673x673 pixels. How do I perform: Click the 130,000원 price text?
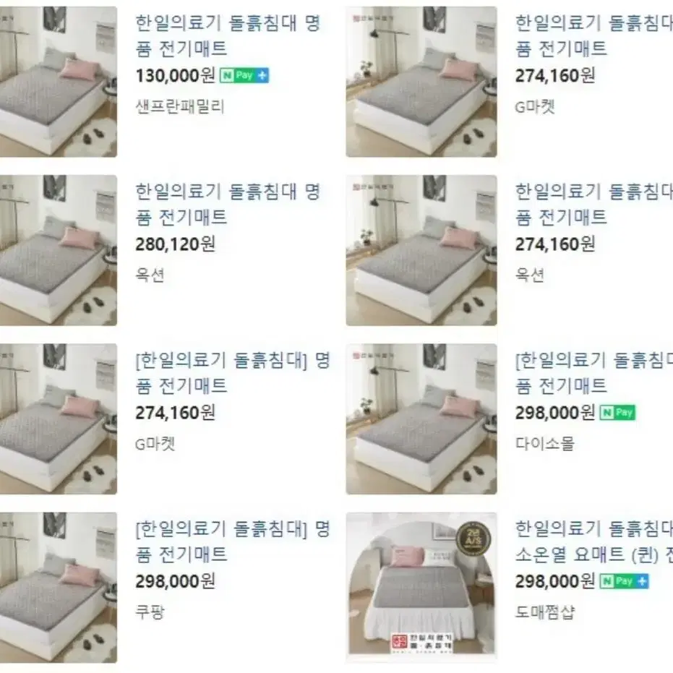click(x=175, y=75)
